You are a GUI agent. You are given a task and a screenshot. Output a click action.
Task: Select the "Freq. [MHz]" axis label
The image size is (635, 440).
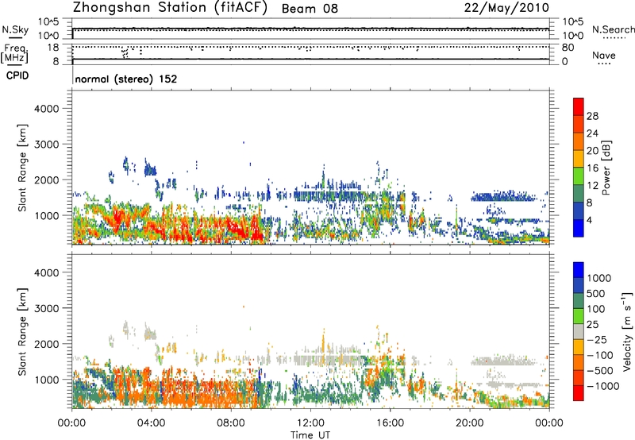point(14,53)
